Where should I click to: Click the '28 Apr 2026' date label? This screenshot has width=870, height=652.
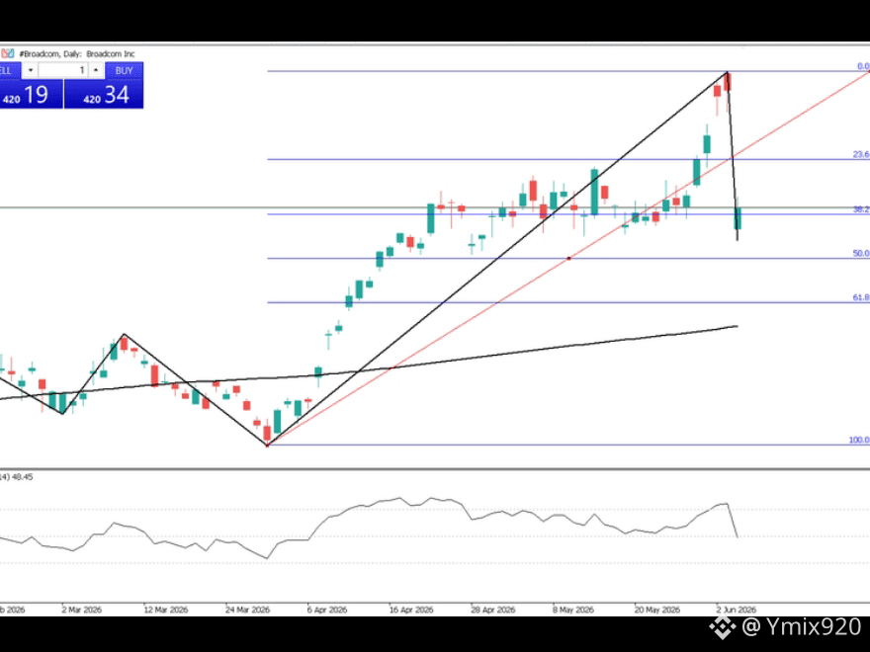pyautogui.click(x=492, y=610)
